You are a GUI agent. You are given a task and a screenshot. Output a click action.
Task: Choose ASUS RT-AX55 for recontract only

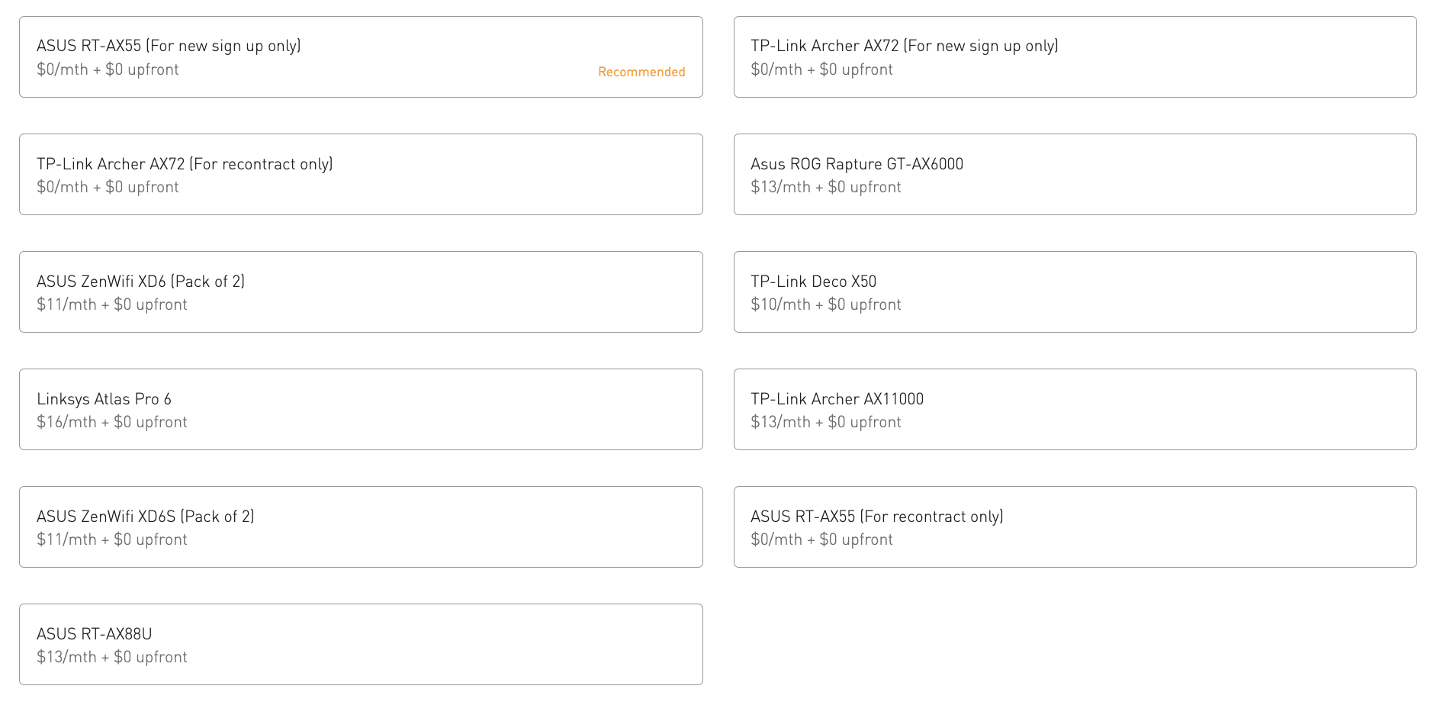pos(1075,527)
